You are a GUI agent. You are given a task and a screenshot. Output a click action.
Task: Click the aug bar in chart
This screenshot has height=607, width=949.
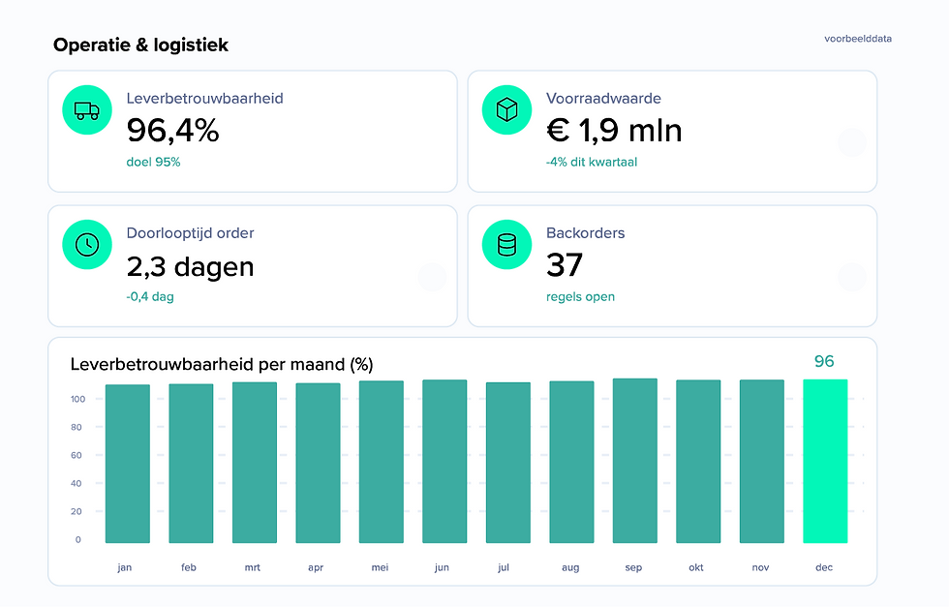click(x=571, y=462)
